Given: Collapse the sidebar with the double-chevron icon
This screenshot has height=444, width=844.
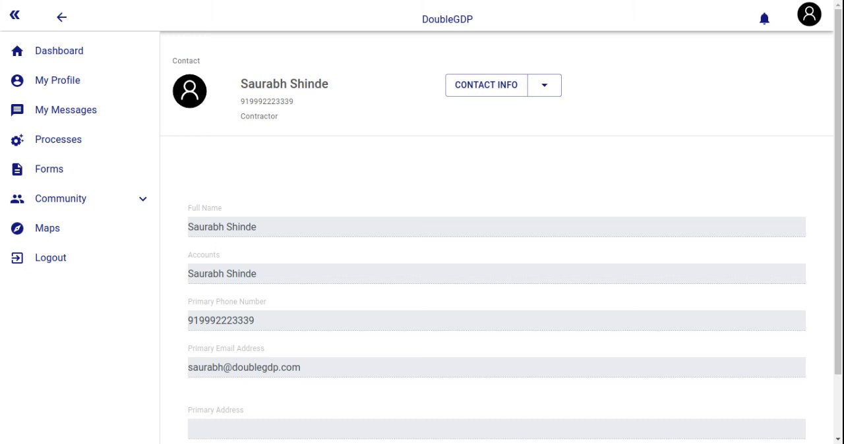Looking at the screenshot, I should click(15, 15).
